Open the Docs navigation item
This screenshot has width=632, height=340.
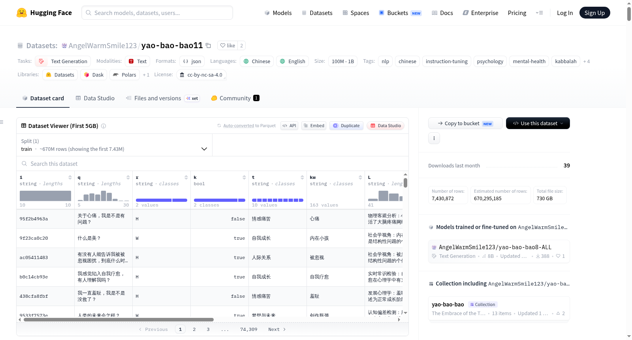coord(442,13)
